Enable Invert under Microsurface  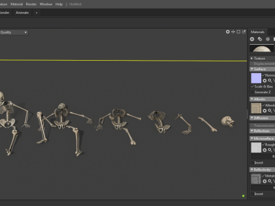click(253, 163)
